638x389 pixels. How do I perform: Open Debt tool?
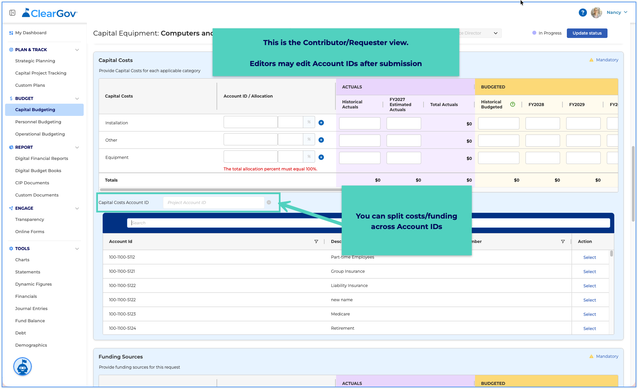tap(21, 333)
